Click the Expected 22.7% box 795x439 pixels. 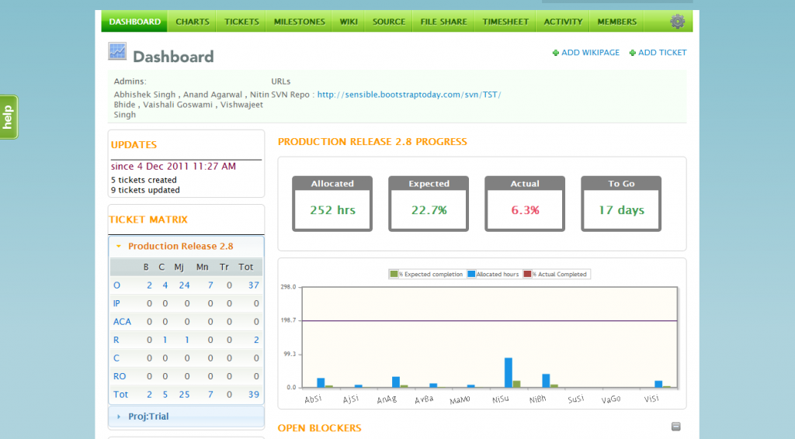click(x=429, y=203)
